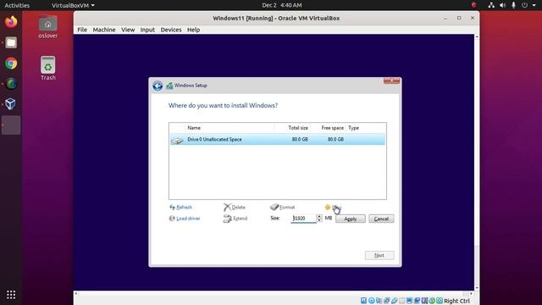Click the Extend partition option
542x305 pixels.
235,219
